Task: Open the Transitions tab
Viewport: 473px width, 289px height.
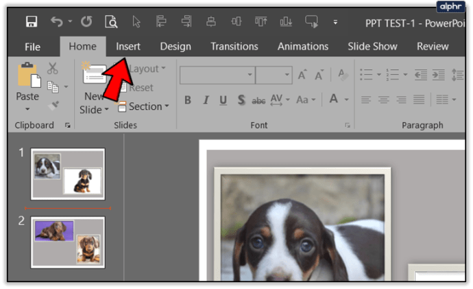Action: (x=234, y=47)
